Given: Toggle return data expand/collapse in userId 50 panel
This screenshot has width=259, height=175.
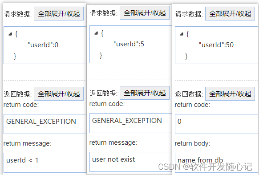Looking at the screenshot, I should pyautogui.click(x=230, y=94).
